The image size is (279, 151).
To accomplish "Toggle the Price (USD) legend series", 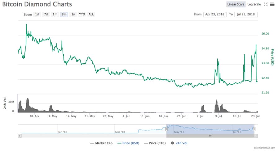I will pyautogui.click(x=128, y=143).
